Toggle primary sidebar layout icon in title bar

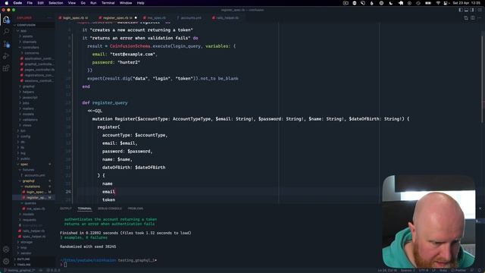pyautogui.click(x=461, y=10)
